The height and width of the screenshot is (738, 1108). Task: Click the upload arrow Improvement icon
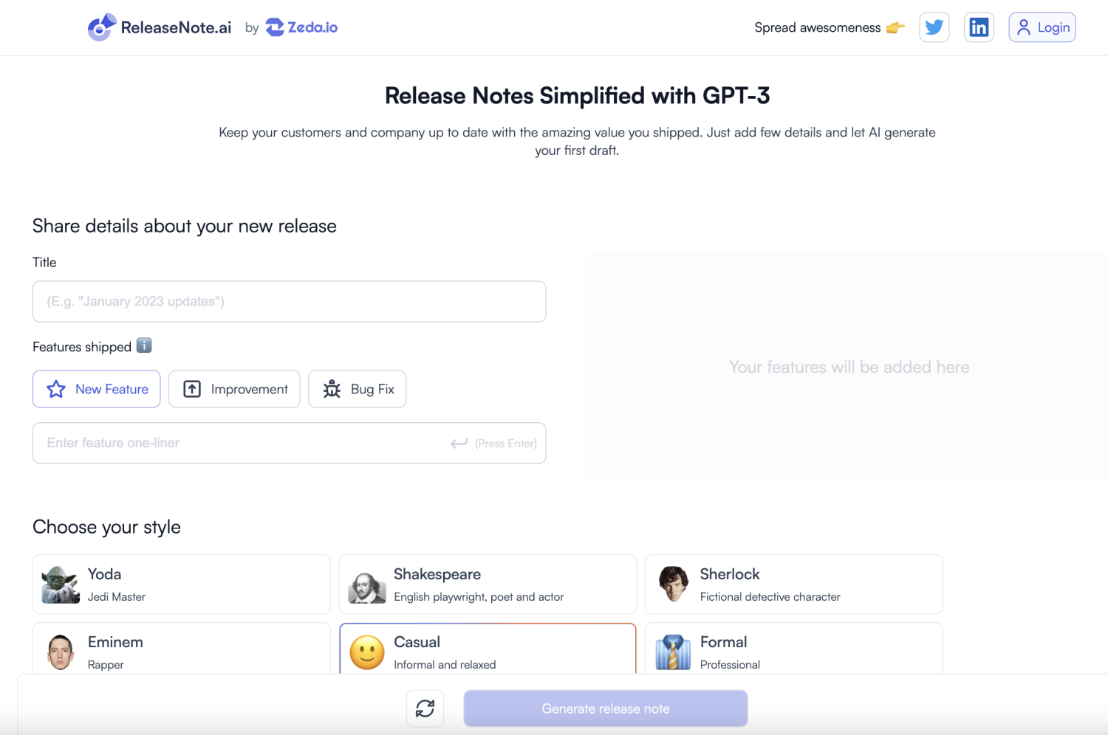tap(192, 389)
